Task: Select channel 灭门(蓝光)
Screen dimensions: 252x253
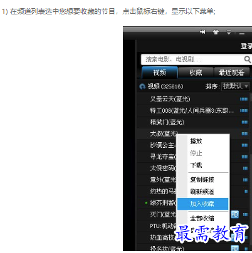Action: coord(163,214)
